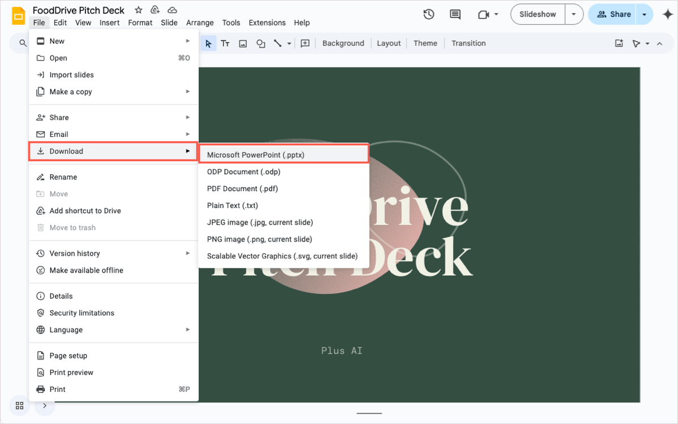Click the move to Drive folder icon
The image size is (678, 424).
tap(155, 10)
